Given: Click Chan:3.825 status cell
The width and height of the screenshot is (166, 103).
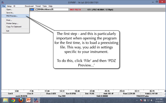Looking at the screenshot, I should pyautogui.click(x=51, y=93).
